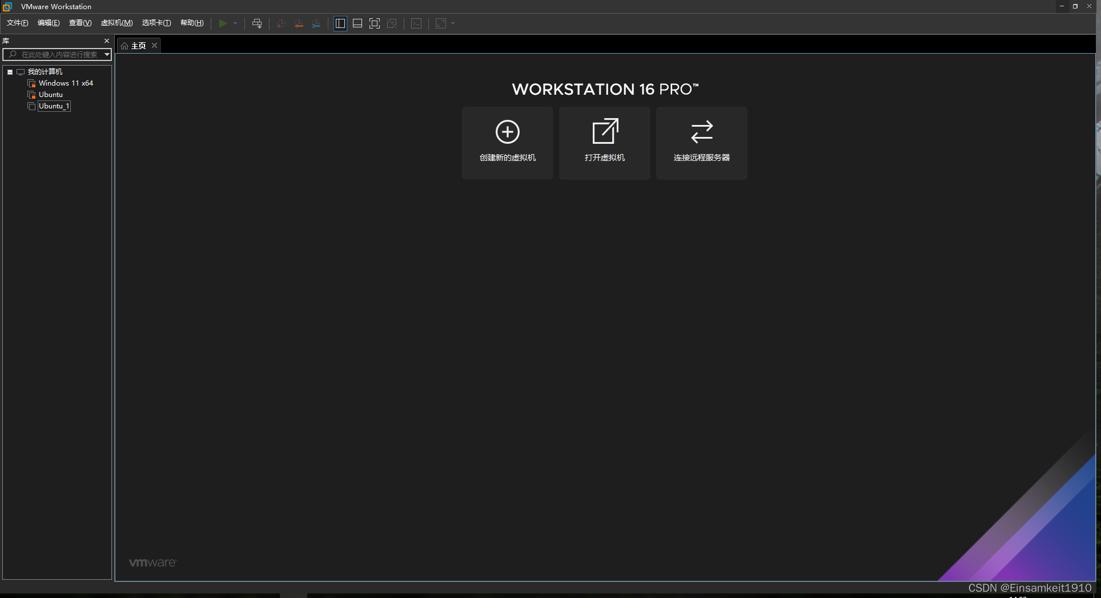1101x598 pixels.
Task: Click 打开虚拟机 open VM button
Action: click(605, 143)
